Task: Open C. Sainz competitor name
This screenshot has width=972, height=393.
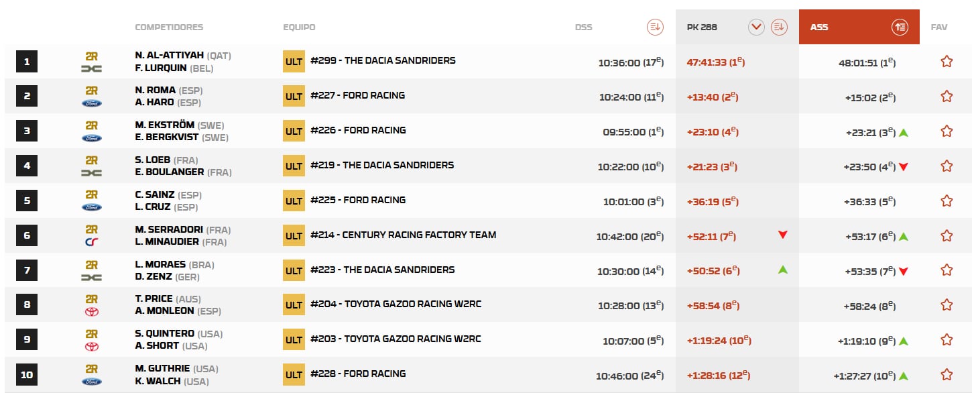Action: [x=156, y=194]
